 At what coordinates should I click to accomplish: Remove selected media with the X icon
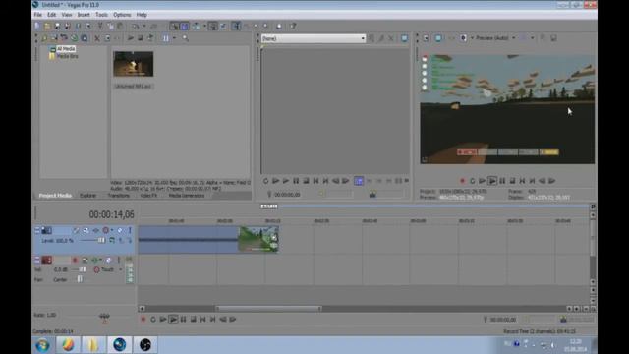click(97, 38)
